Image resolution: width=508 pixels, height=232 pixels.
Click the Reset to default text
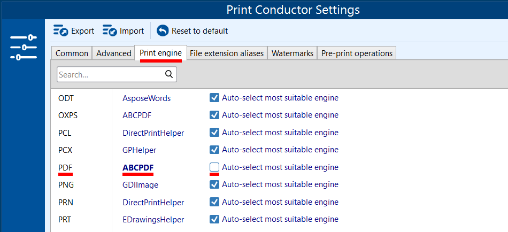click(199, 31)
